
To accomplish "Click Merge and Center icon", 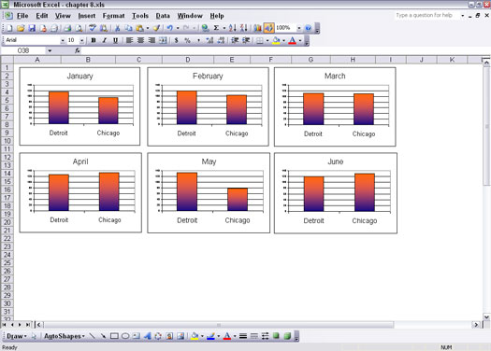I will point(163,40).
